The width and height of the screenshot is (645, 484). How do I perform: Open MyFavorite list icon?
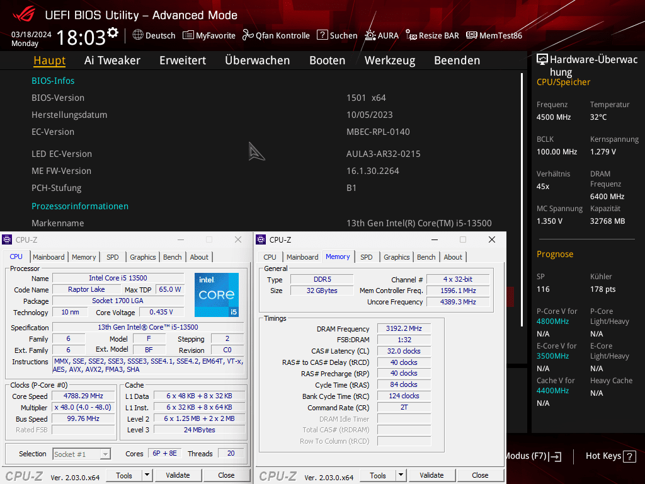coord(188,35)
